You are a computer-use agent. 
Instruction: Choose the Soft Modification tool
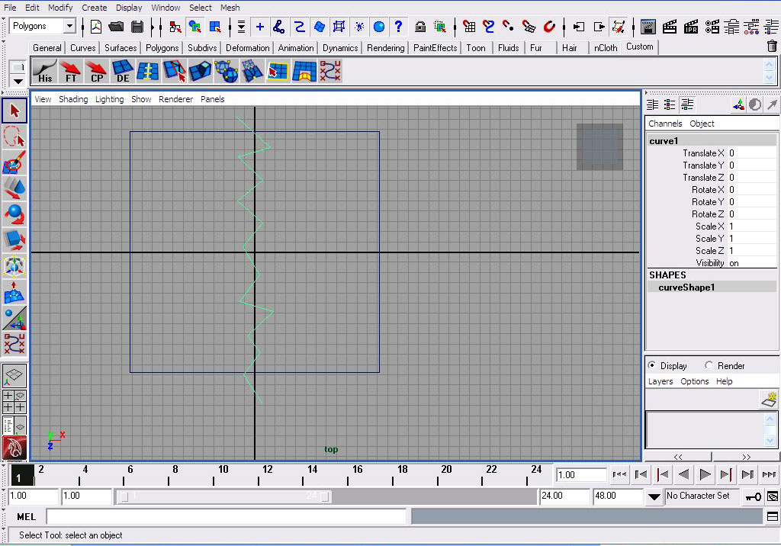(x=14, y=292)
